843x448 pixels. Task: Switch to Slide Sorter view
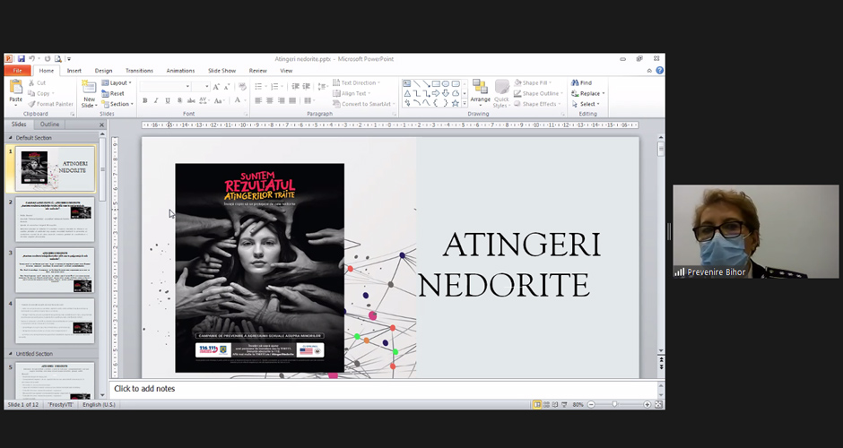546,404
